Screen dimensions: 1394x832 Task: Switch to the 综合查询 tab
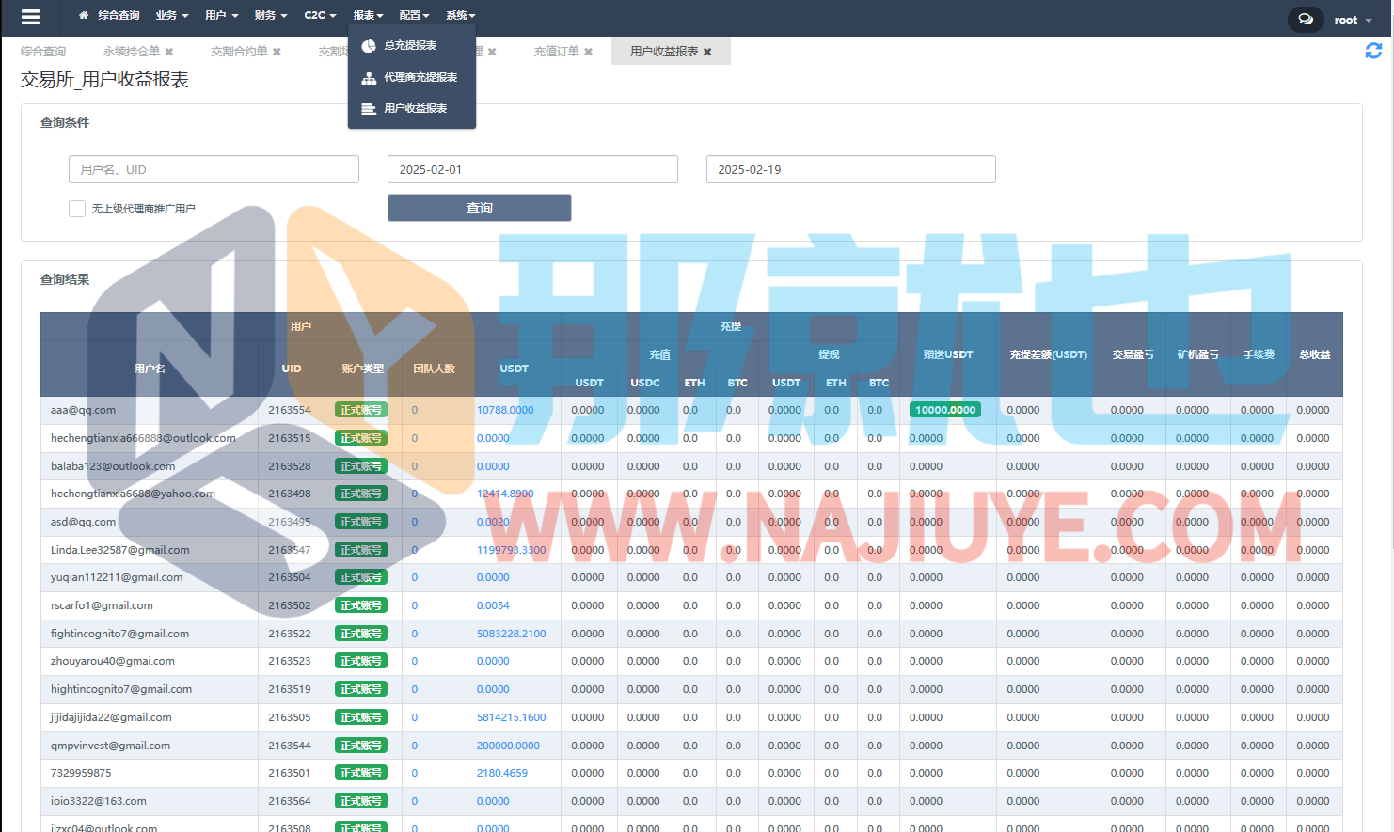[x=43, y=52]
